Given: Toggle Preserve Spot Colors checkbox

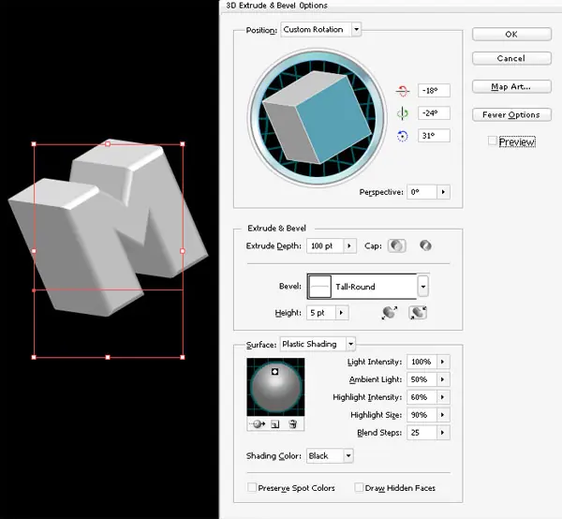Looking at the screenshot, I should coord(252,487).
